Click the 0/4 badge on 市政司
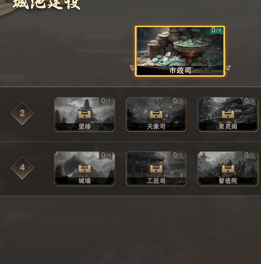This screenshot has height=264, width=261. pos(216,30)
